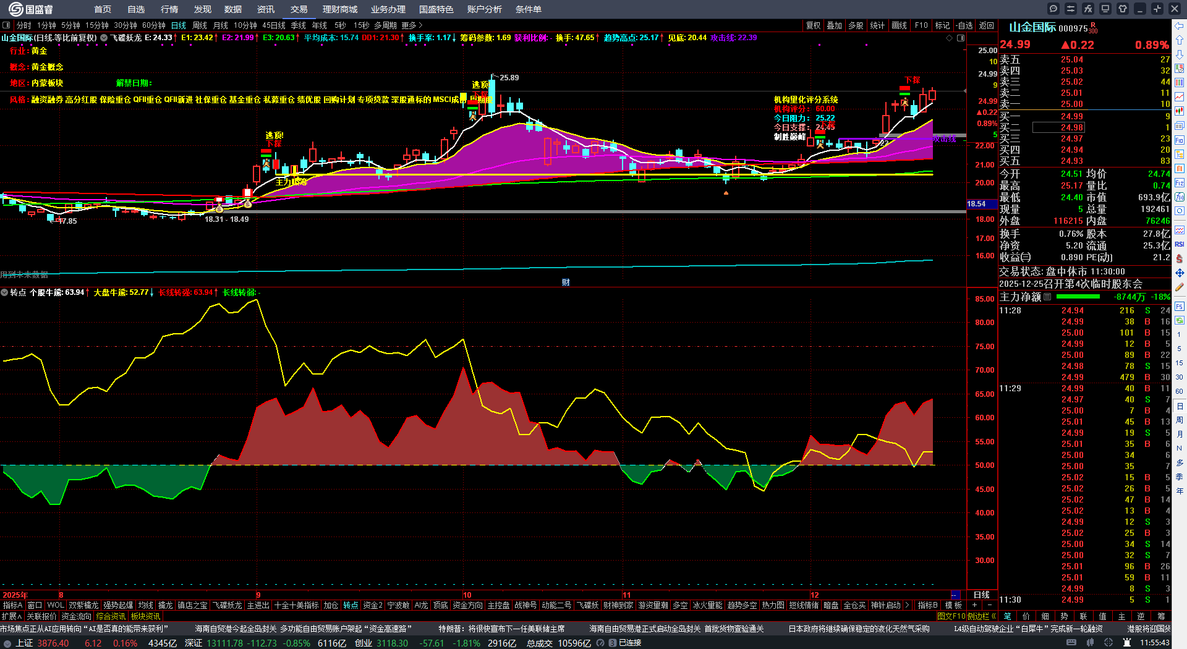Toggle the round icon beside 转点 indicator
This screenshot has height=649, width=1187.
(x=4, y=292)
